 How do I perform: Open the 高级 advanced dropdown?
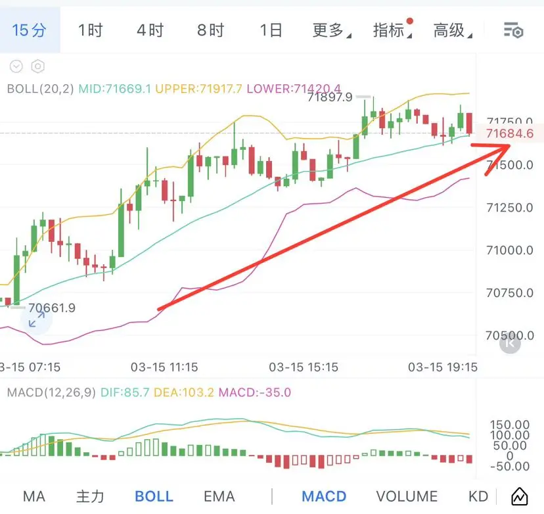pyautogui.click(x=453, y=30)
